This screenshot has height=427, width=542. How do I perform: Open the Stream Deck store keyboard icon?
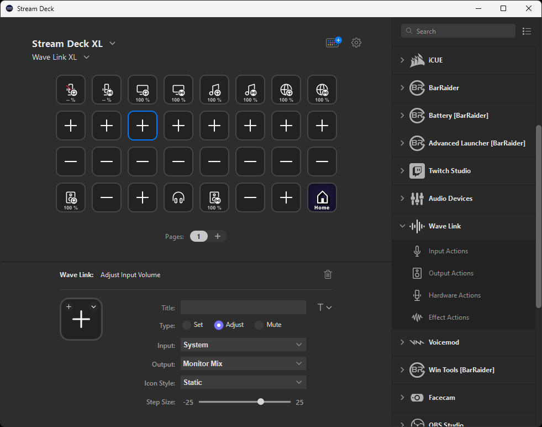333,43
